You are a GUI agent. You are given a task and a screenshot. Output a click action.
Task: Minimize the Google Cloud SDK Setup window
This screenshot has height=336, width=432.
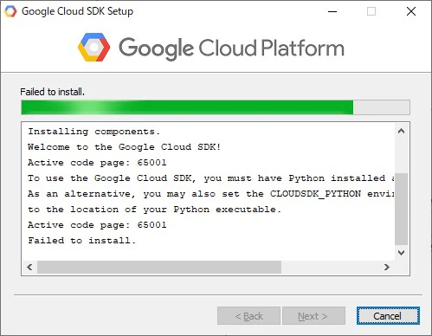(x=332, y=11)
